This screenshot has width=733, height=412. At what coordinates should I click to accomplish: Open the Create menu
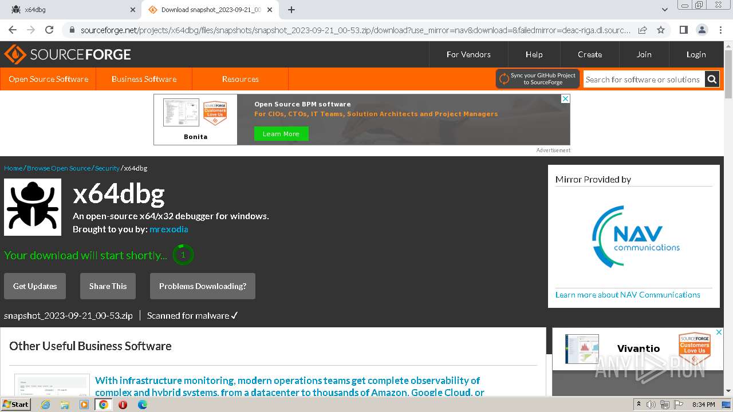point(590,54)
